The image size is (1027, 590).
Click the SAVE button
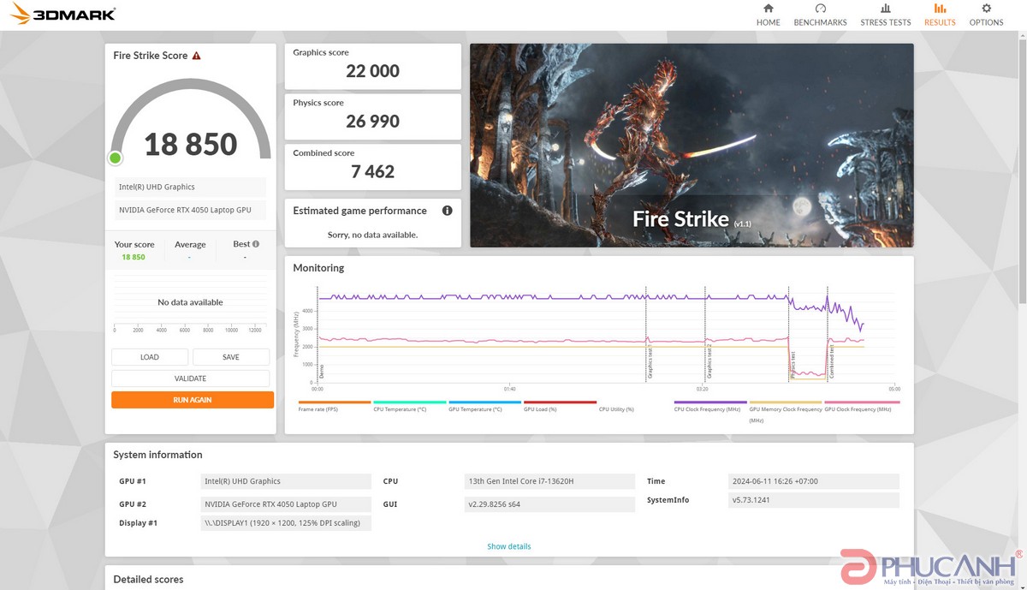tap(231, 357)
